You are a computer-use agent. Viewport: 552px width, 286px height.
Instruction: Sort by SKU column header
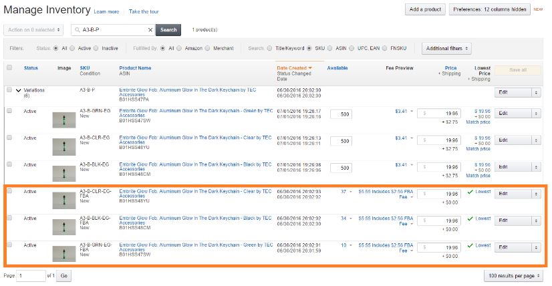[x=85, y=68]
